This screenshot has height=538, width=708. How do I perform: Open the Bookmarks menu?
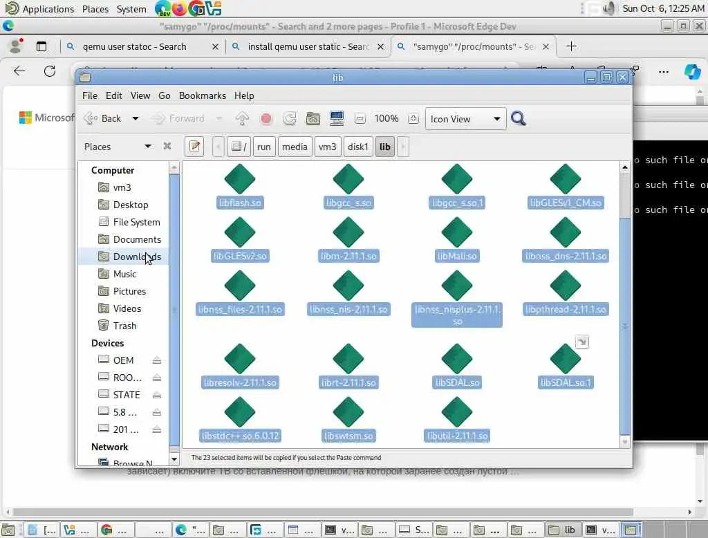[x=203, y=95]
